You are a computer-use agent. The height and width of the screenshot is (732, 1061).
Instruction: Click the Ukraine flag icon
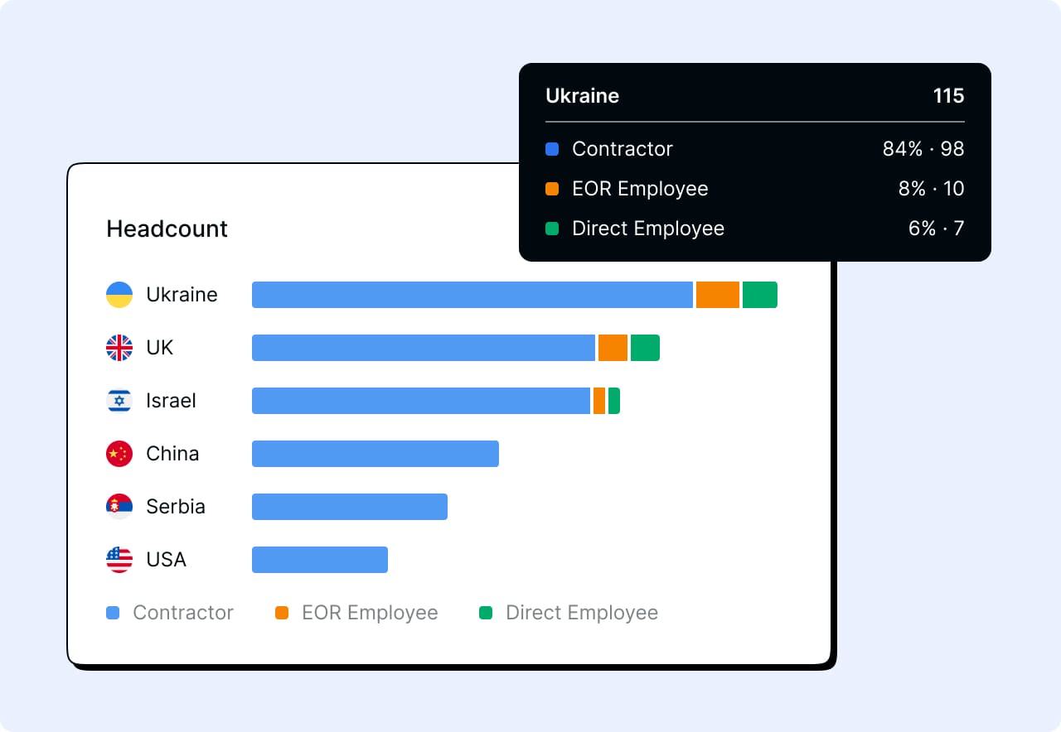pyautogui.click(x=119, y=294)
